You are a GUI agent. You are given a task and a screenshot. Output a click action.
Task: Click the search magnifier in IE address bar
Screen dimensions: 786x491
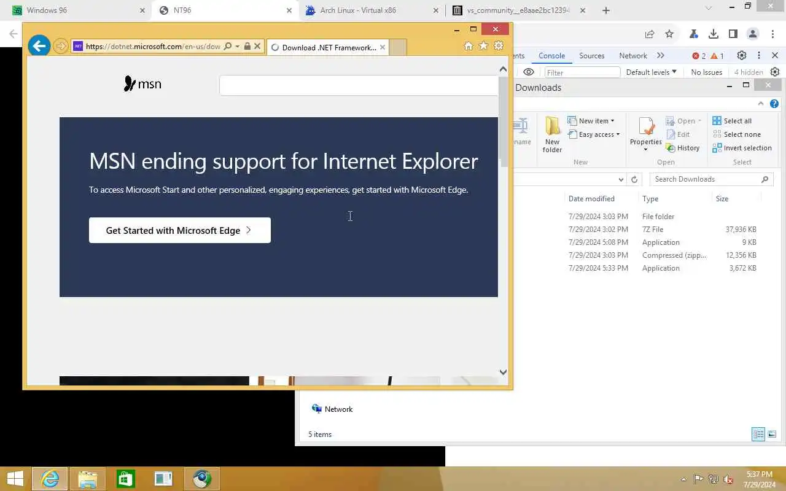point(228,46)
